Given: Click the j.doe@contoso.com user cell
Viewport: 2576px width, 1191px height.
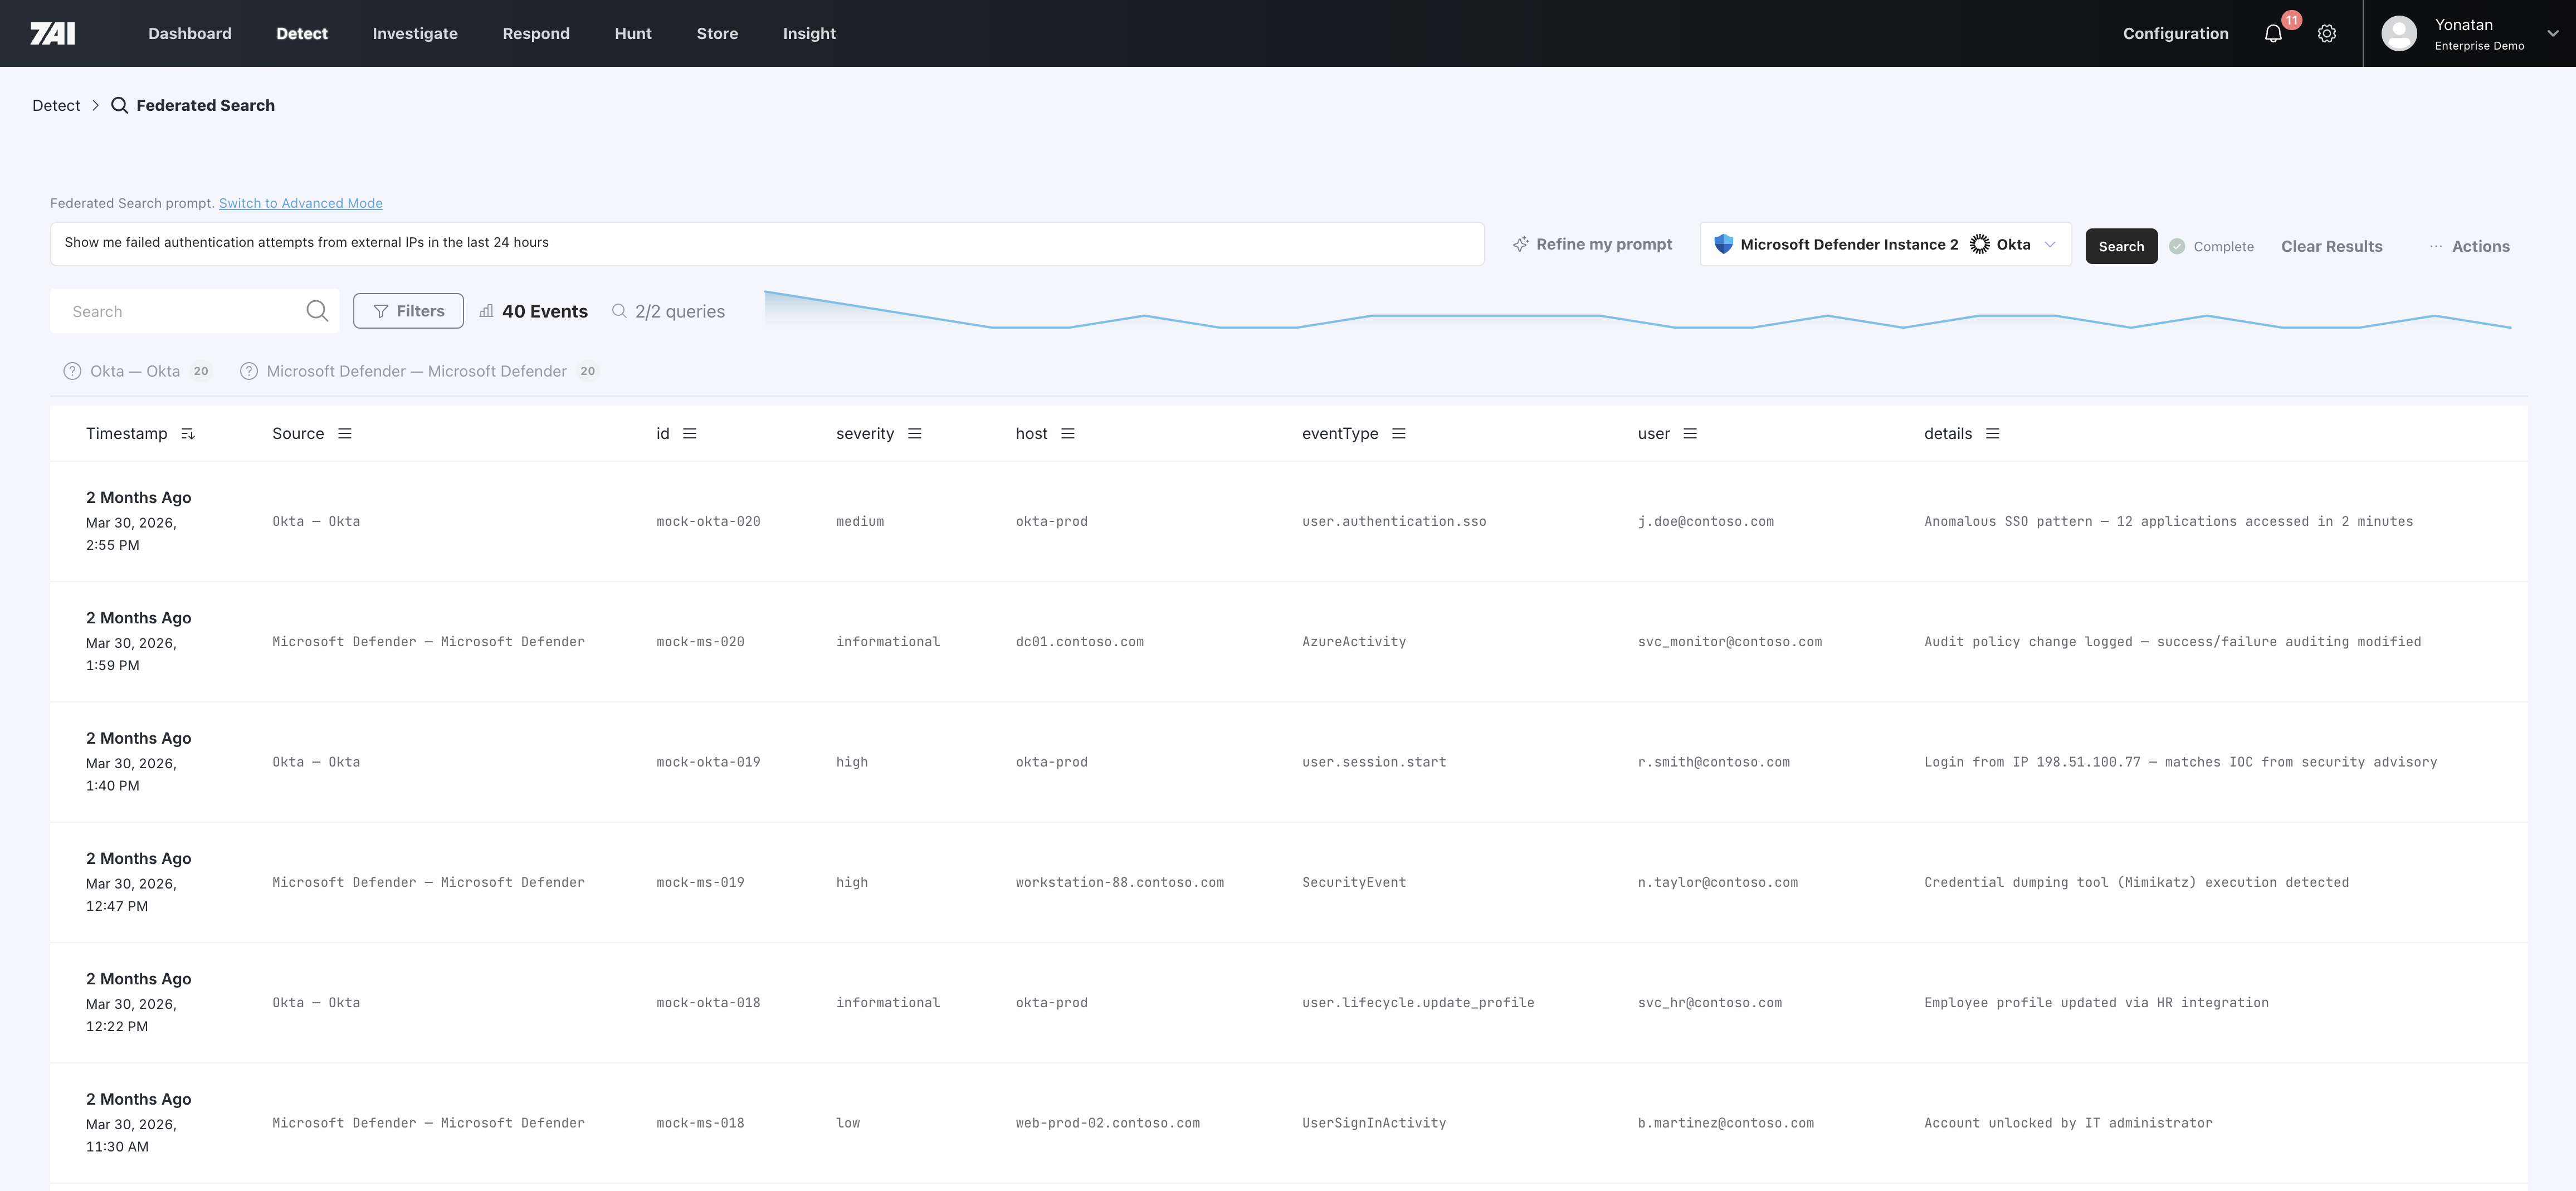Looking at the screenshot, I should (x=1706, y=521).
